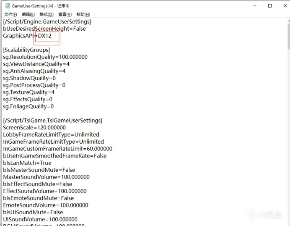Place cursor on the InGameCustomFrameRateLimit line
Image resolution: width=290 pixels, height=226 pixels.
point(57,149)
